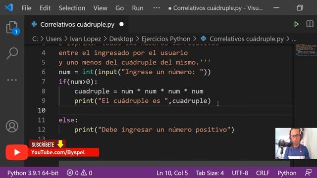Click line number 8 in the gutter

click(44, 91)
